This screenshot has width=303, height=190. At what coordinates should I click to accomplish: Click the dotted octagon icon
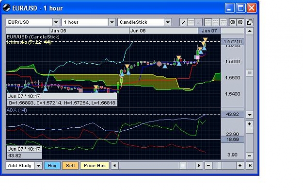(x=240, y=22)
